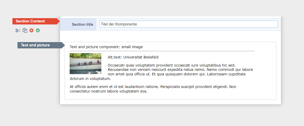The height and width of the screenshot is (126, 304).
Task: Click the words 'Titel der Komponente' in the title field
Action: (119, 24)
